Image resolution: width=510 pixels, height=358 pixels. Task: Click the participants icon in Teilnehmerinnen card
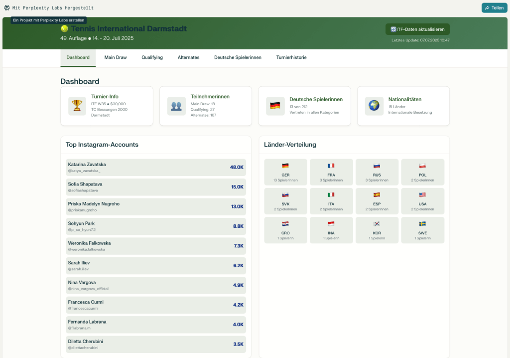(x=176, y=106)
